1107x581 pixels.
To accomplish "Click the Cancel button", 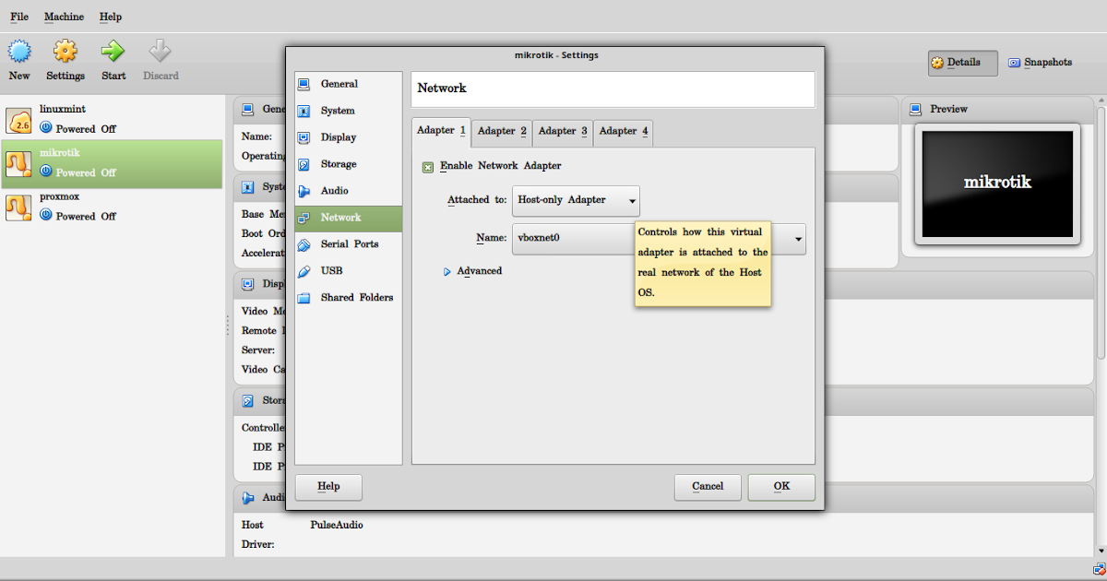I will point(708,487).
